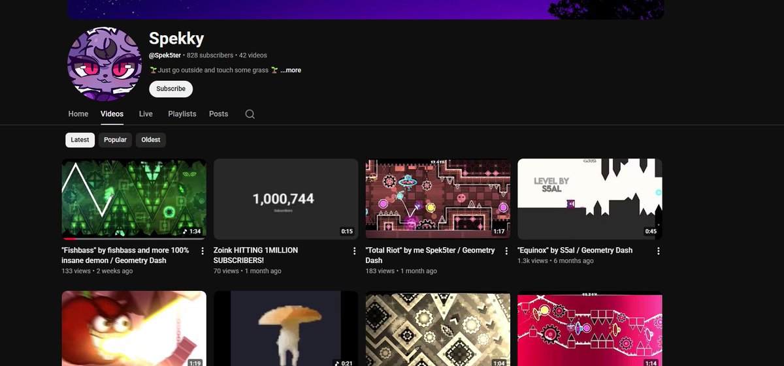Switch to the Home tab
This screenshot has width=784, height=366.
78,114
